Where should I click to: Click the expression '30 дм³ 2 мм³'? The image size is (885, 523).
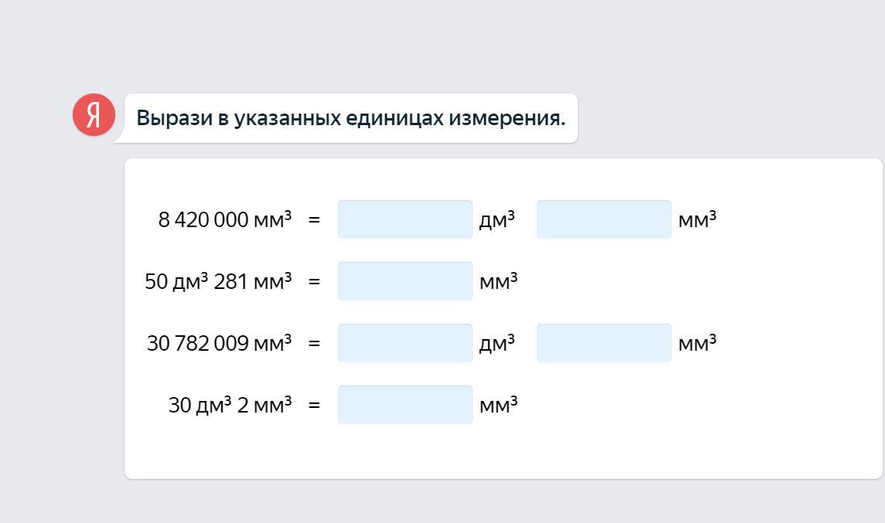(230, 406)
